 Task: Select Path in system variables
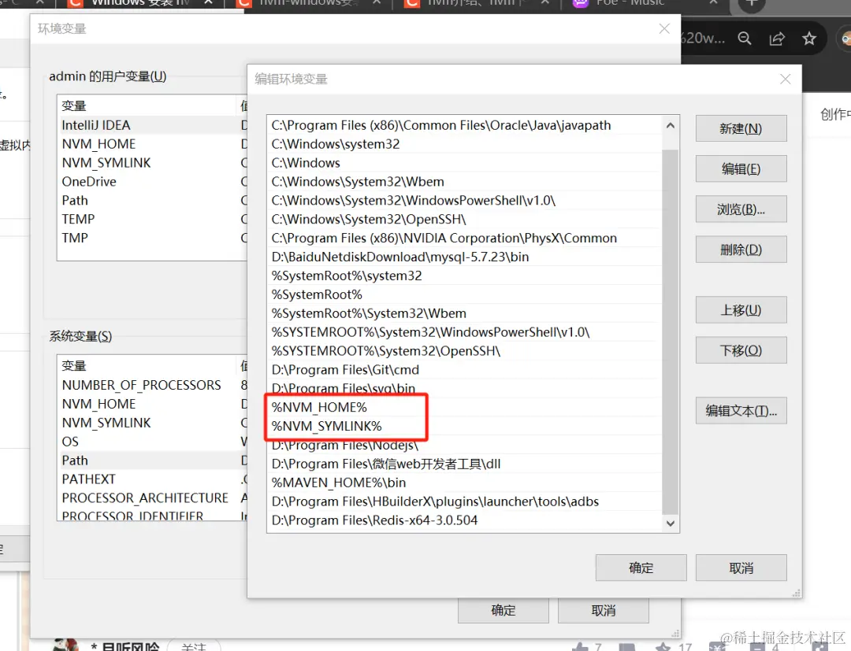152,461
